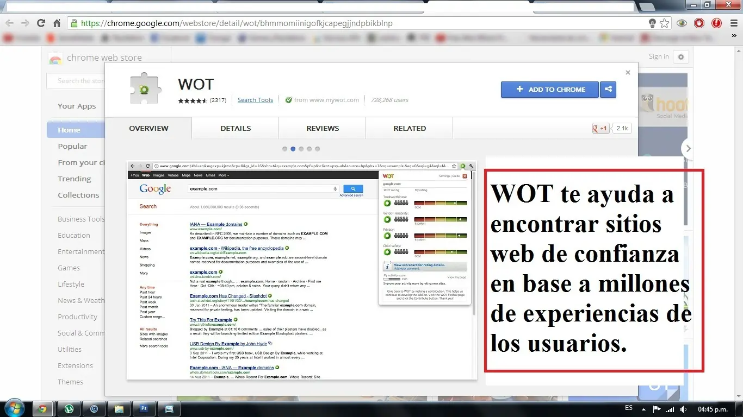Open the Productivity category
Viewport: 743px width, 417px height.
[78, 317]
